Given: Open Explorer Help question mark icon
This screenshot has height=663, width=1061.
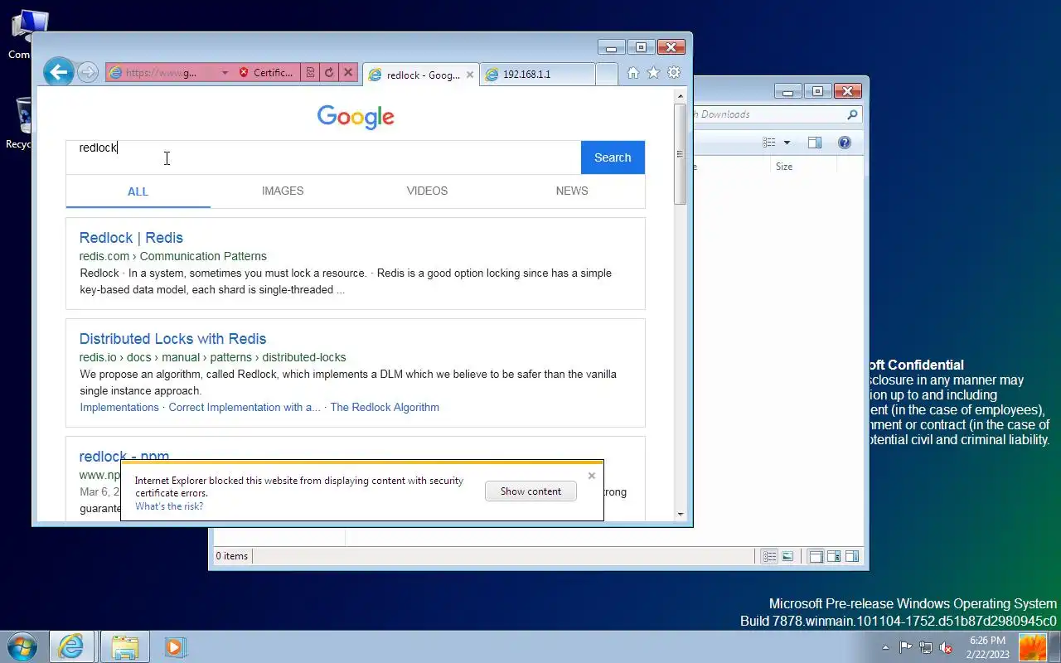Looking at the screenshot, I should click(845, 143).
